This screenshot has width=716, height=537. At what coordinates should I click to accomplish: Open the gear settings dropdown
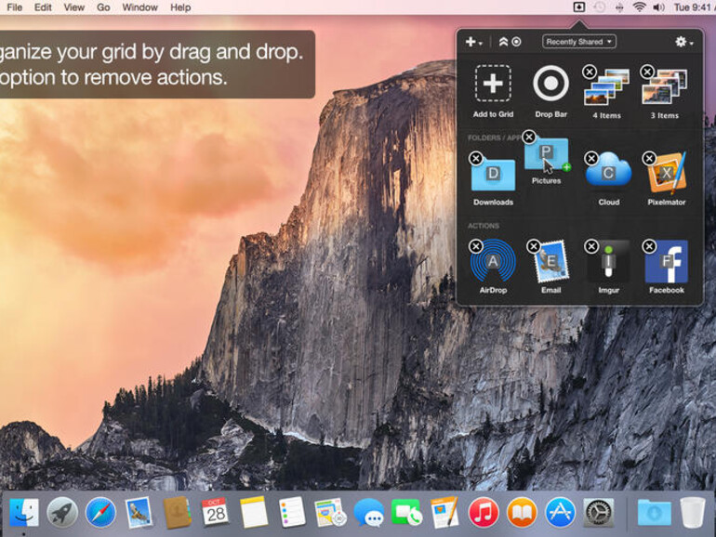pos(683,42)
